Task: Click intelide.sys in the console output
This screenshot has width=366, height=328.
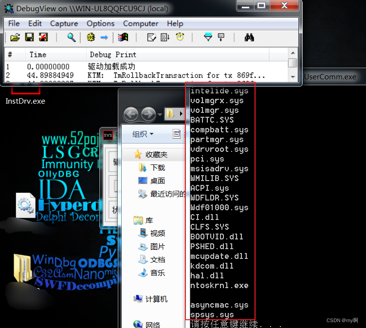Action: (x=219, y=91)
